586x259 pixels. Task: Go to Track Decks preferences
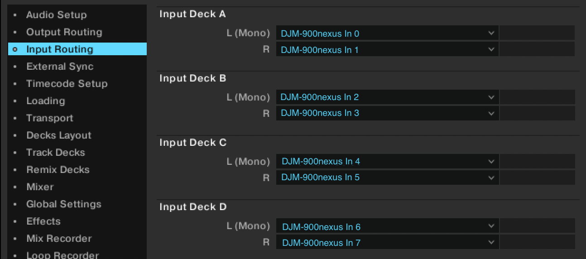click(56, 153)
